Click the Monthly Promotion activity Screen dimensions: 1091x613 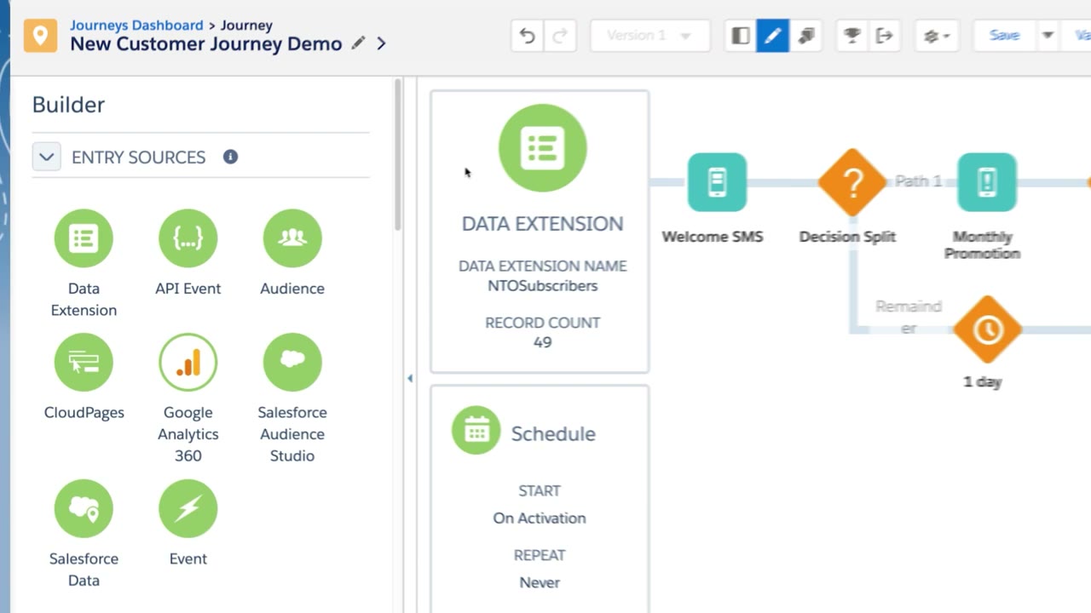pyautogui.click(x=987, y=182)
